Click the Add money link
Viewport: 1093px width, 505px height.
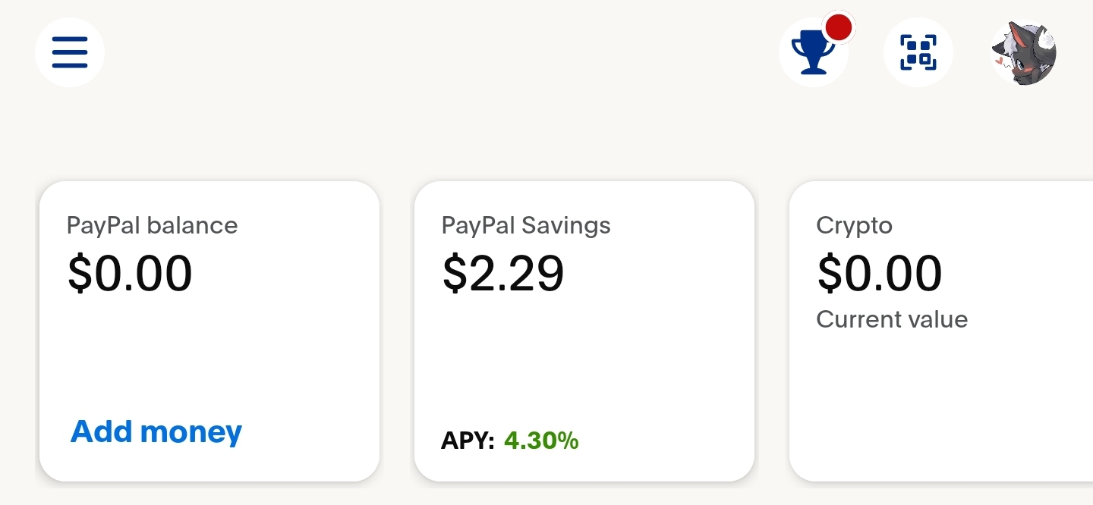(156, 431)
